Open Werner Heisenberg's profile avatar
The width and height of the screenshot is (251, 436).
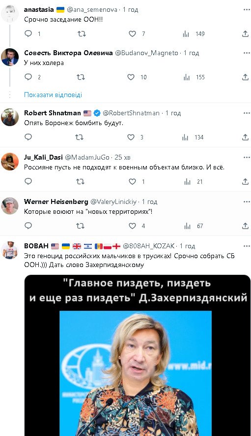click(x=10, y=206)
